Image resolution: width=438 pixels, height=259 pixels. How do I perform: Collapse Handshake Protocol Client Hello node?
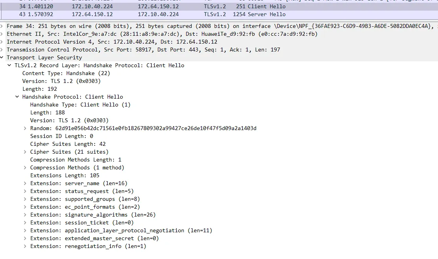click(x=17, y=97)
